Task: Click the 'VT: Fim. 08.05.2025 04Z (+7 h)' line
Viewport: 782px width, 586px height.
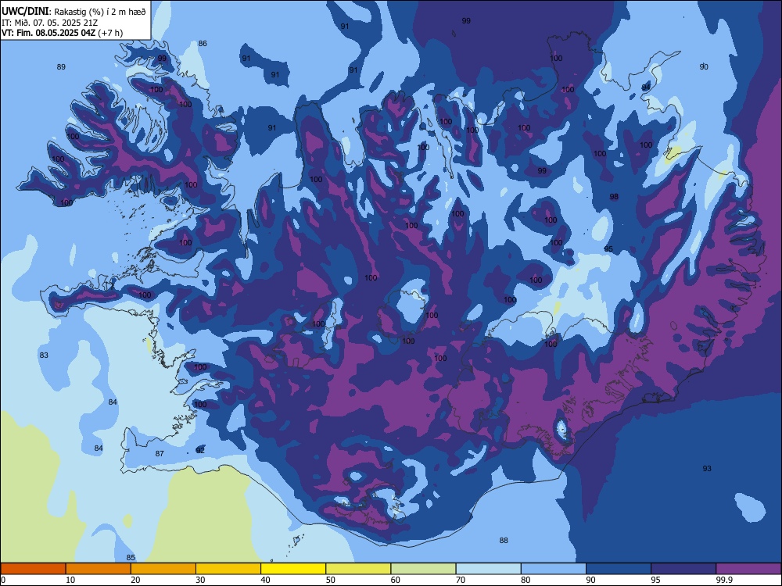Action: 62,33
